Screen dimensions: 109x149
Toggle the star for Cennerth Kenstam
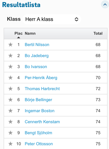click(x=10, y=122)
